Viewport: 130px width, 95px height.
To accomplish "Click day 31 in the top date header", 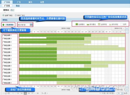I will [110, 32].
